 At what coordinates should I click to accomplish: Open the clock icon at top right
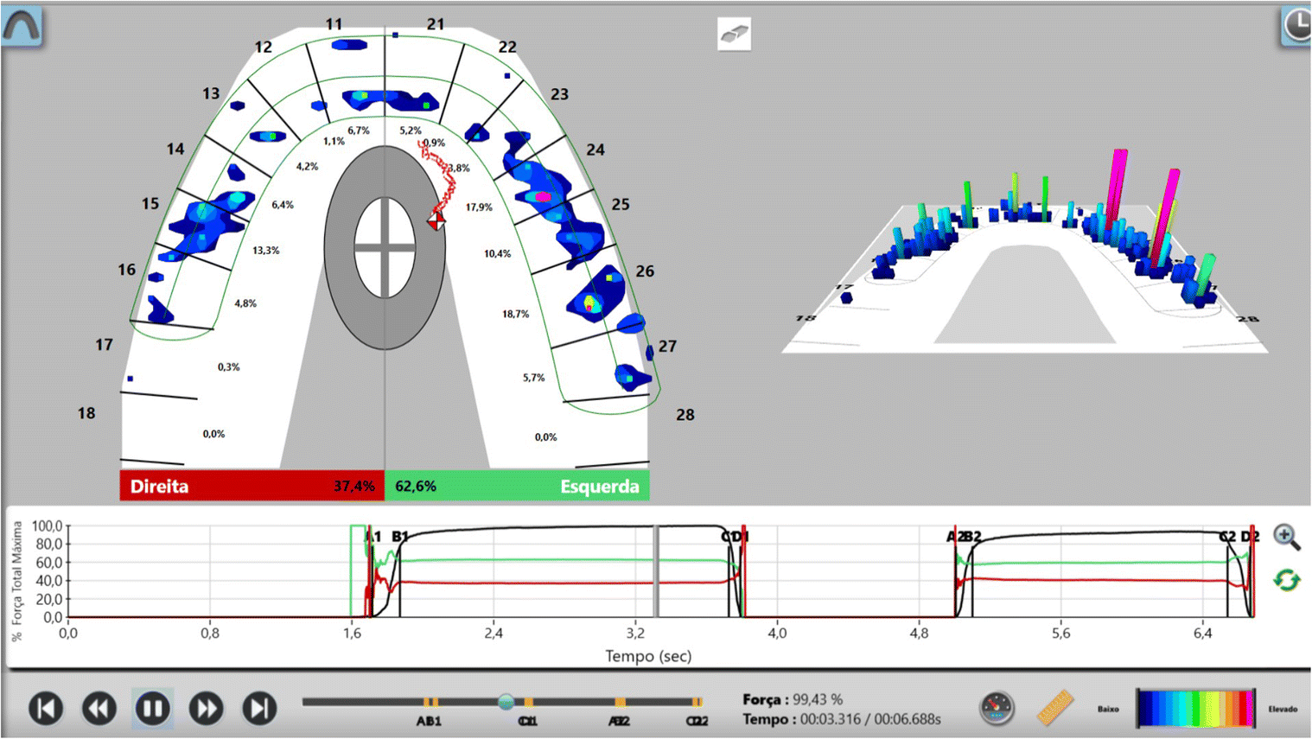1296,26
